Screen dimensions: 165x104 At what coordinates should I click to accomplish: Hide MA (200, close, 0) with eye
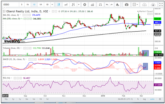[25, 19]
